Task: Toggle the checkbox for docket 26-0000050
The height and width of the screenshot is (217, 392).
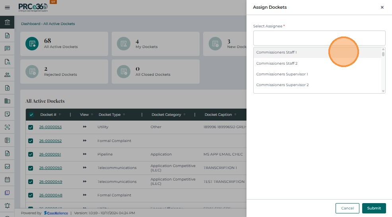Action: pyautogui.click(x=31, y=168)
